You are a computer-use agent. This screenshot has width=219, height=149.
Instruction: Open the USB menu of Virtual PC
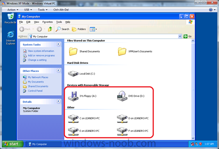click(28, 10)
